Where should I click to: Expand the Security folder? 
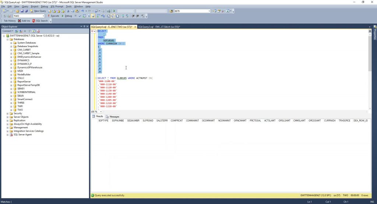pyautogui.click(x=7, y=114)
